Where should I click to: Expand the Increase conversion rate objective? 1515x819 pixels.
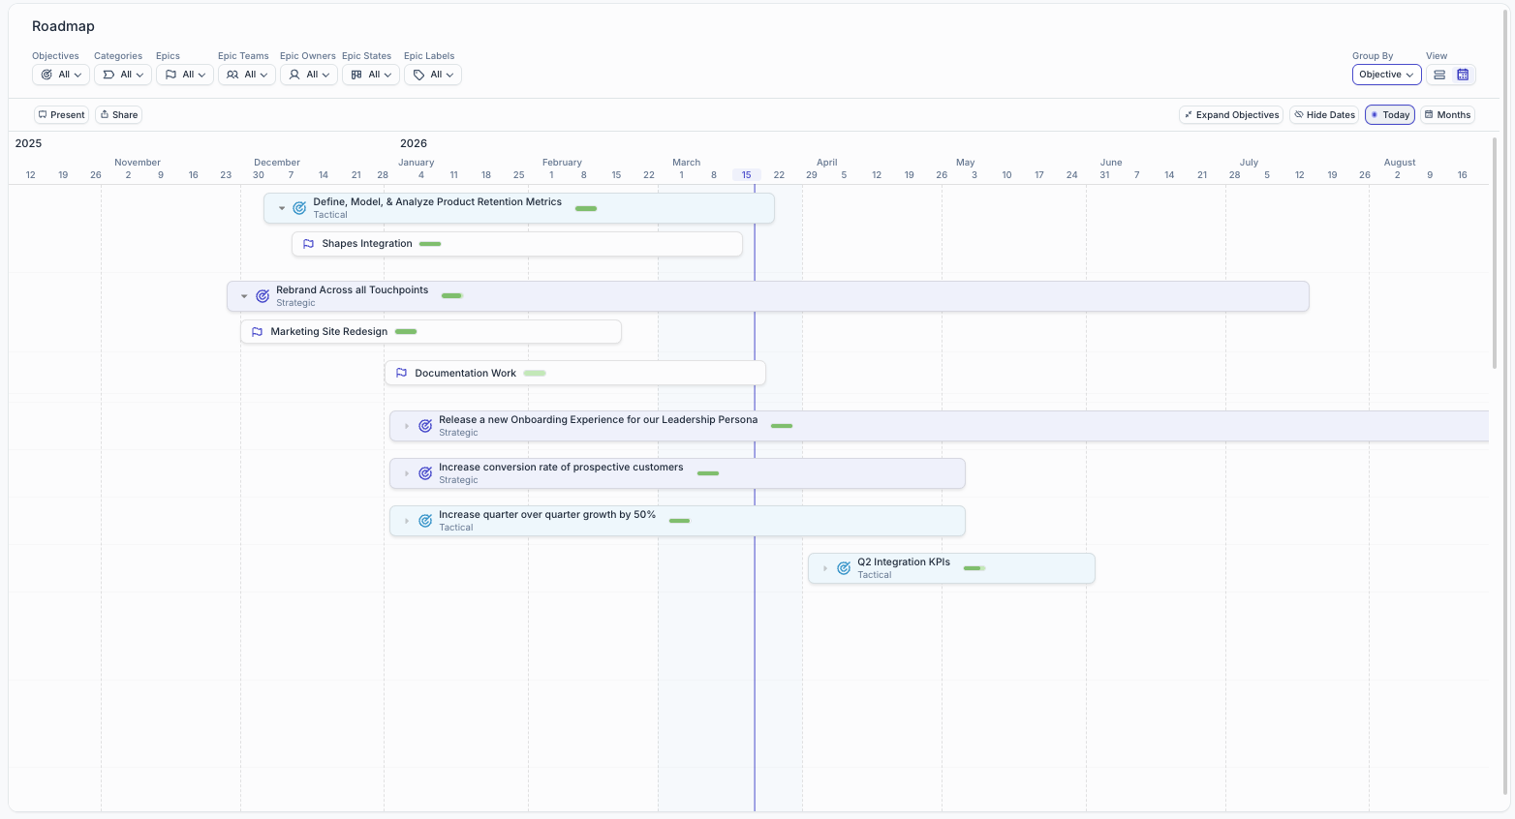pyautogui.click(x=407, y=473)
